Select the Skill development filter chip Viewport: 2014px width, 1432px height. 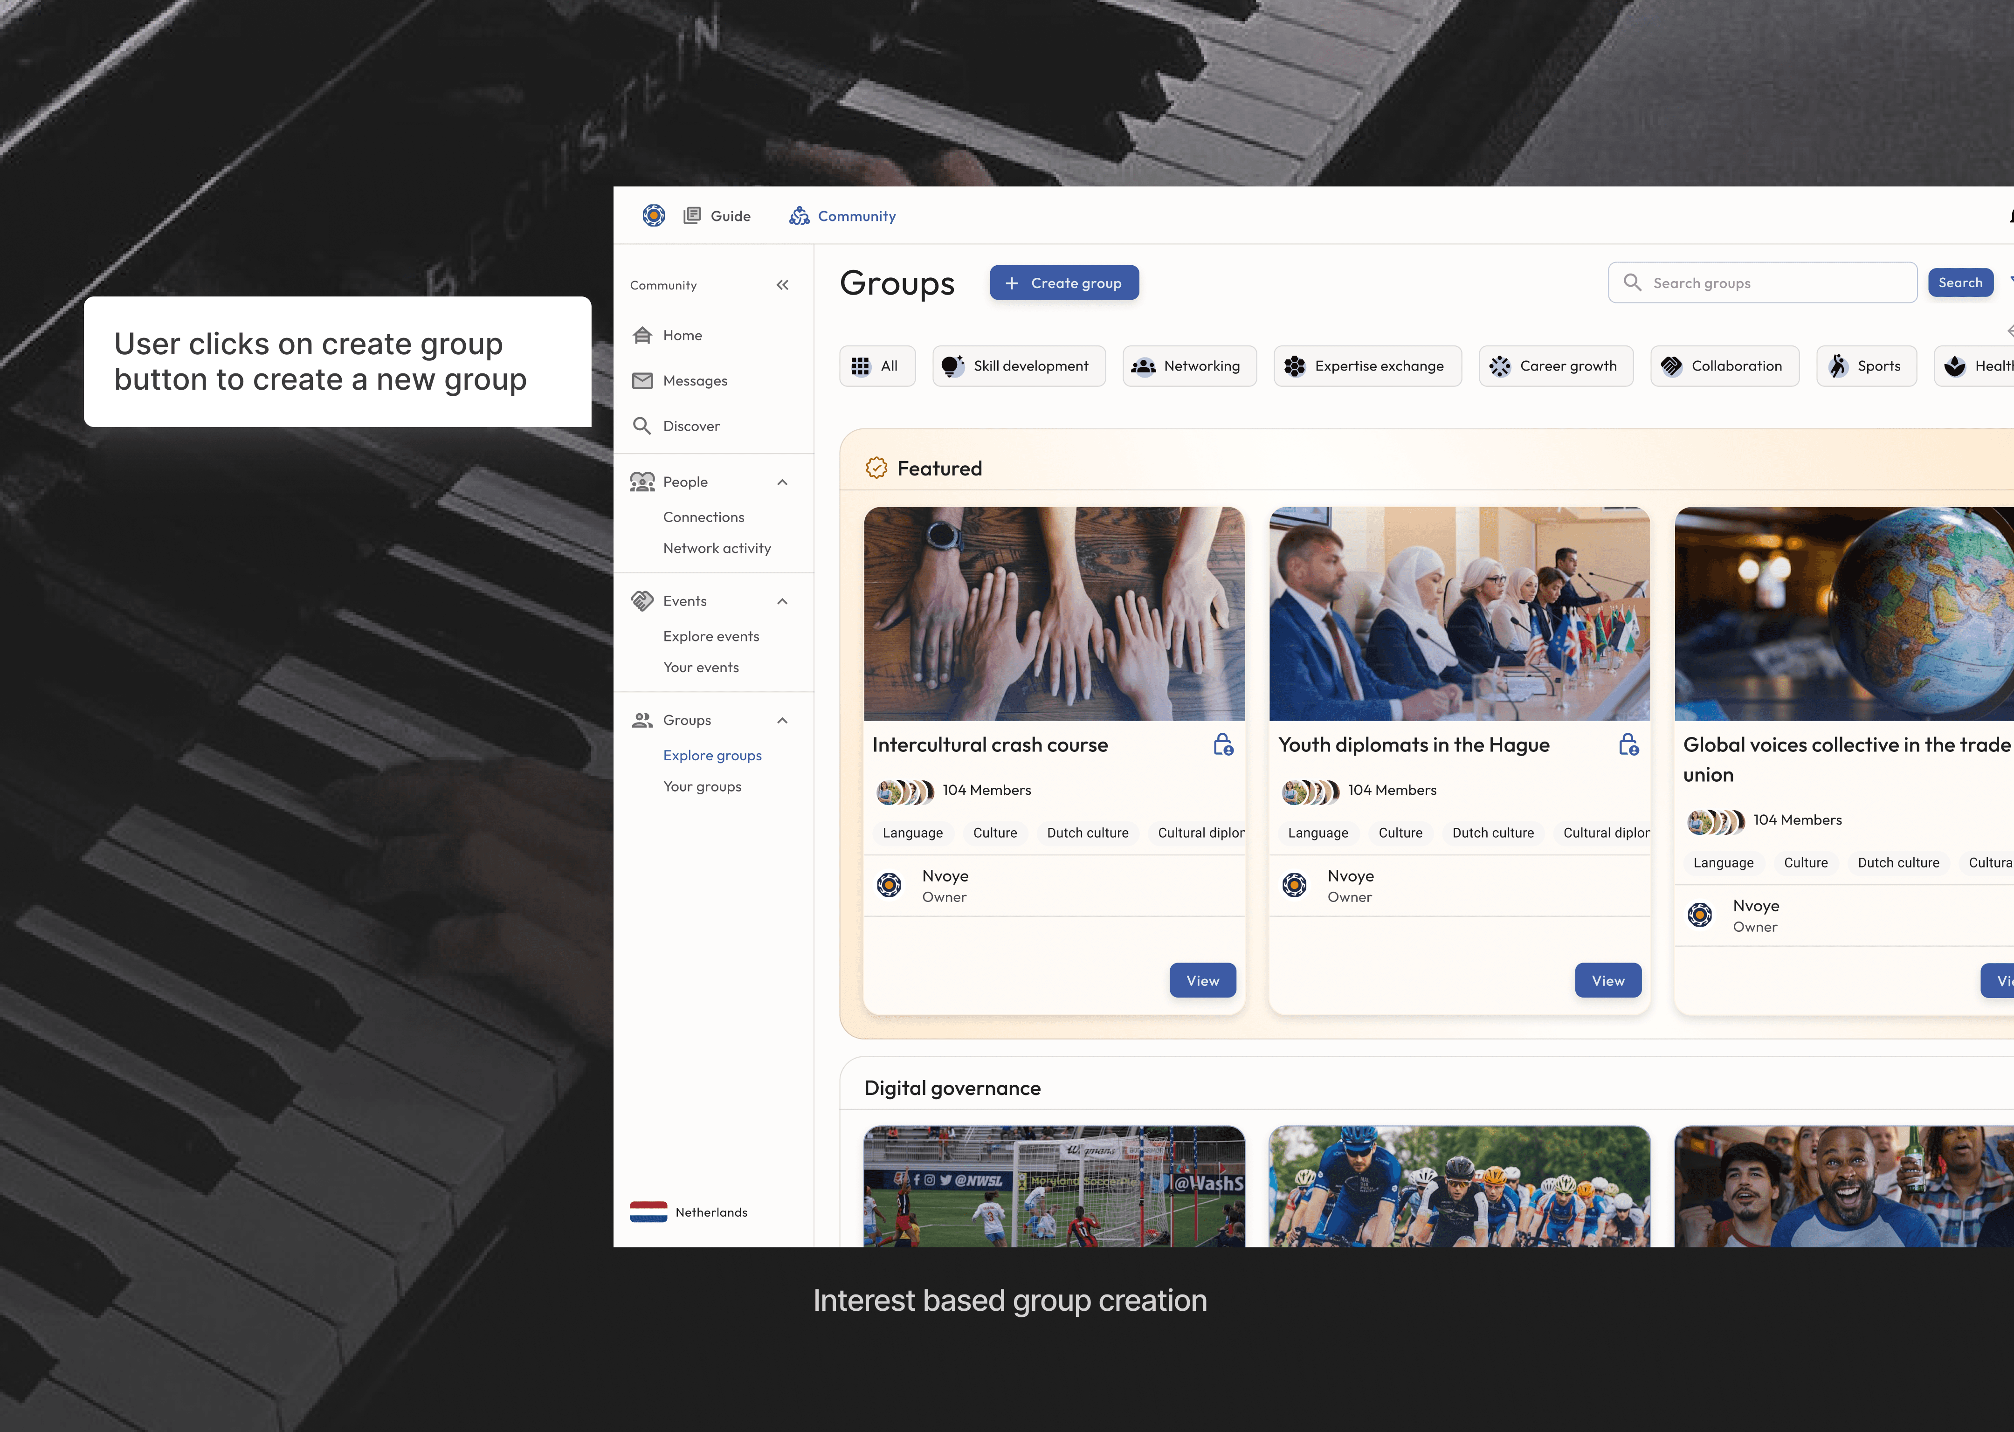click(x=1019, y=366)
